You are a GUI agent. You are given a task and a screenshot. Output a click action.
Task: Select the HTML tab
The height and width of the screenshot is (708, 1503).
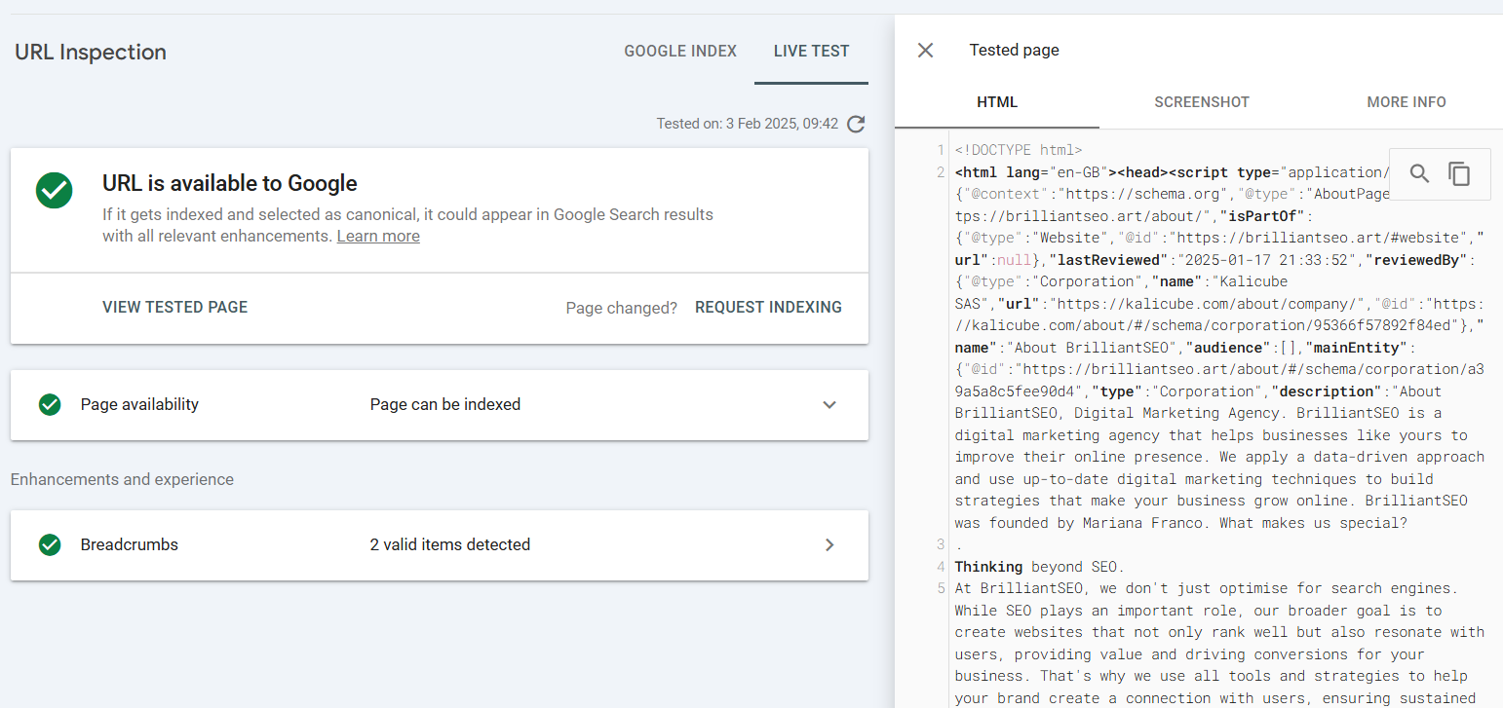click(997, 101)
